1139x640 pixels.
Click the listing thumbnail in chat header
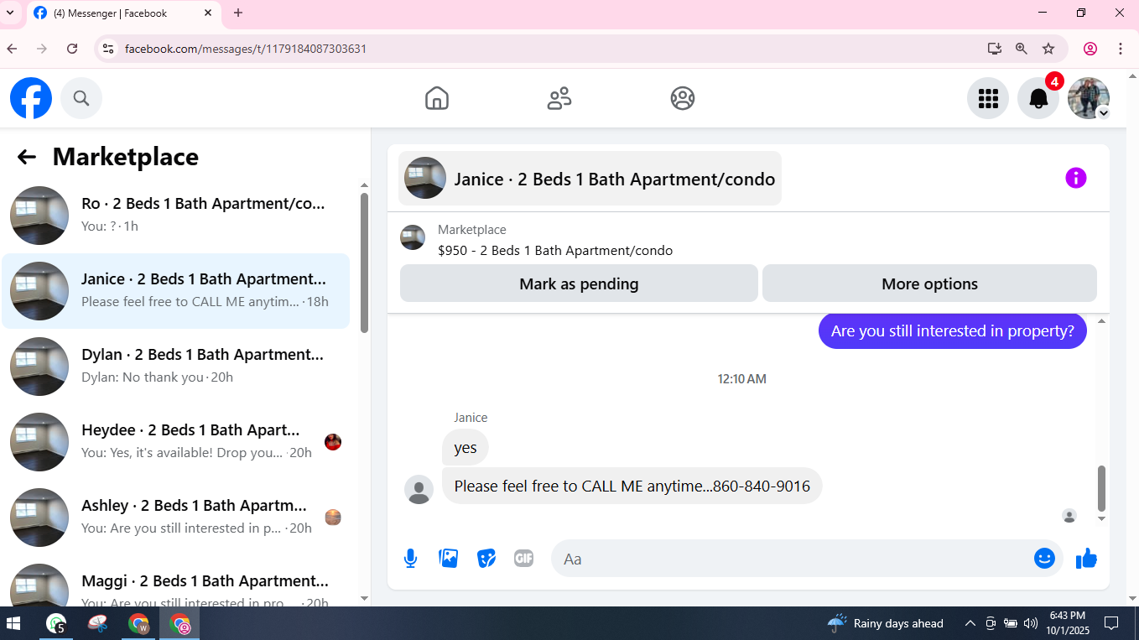tap(425, 178)
